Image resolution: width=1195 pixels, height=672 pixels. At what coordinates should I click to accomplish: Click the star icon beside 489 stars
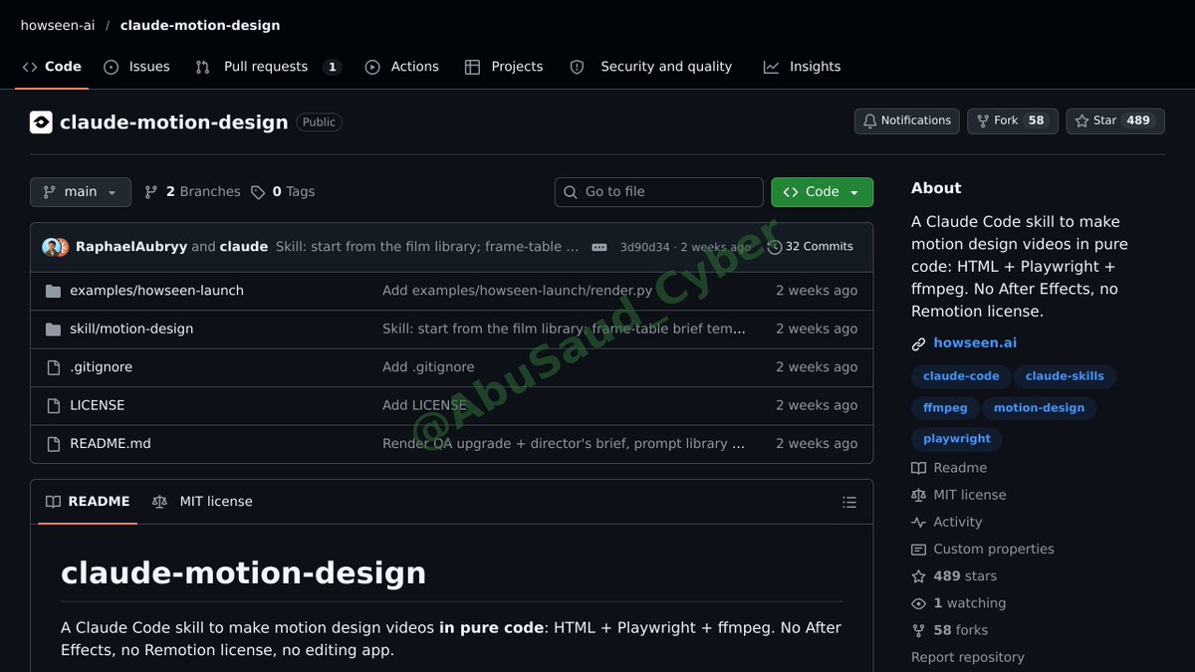point(918,576)
